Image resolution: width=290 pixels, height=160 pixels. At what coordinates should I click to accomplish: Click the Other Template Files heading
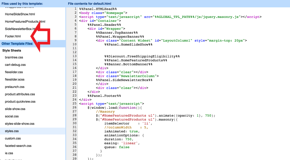coord(17,44)
